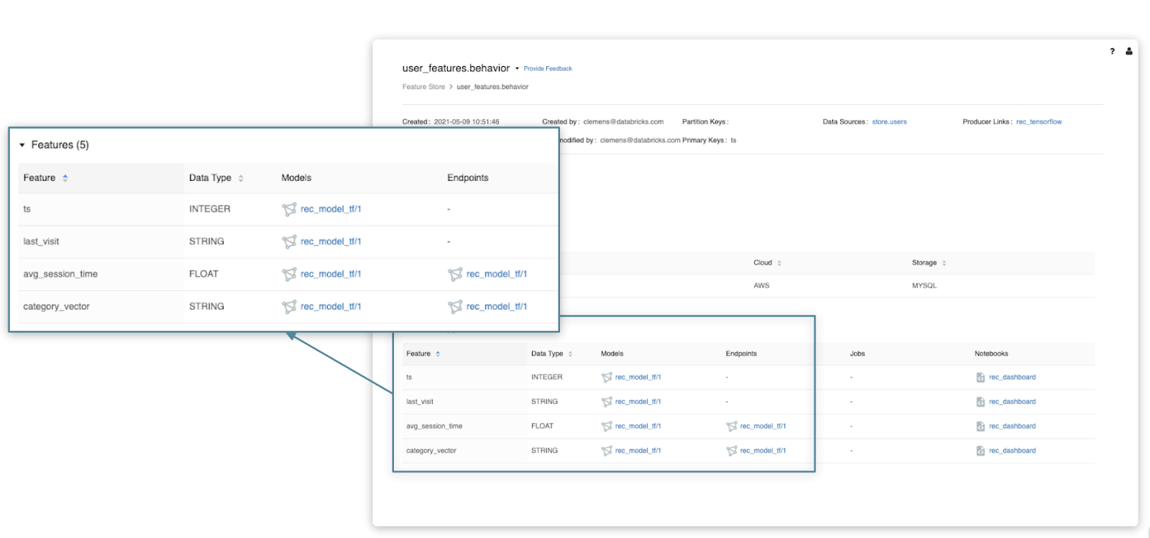
Task: Go to Feature Store breadcrumb
Action: click(x=423, y=87)
